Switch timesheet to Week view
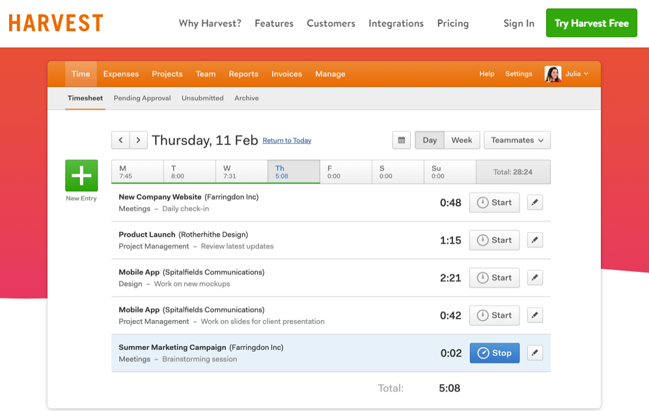The width and height of the screenshot is (649, 411). click(x=462, y=140)
